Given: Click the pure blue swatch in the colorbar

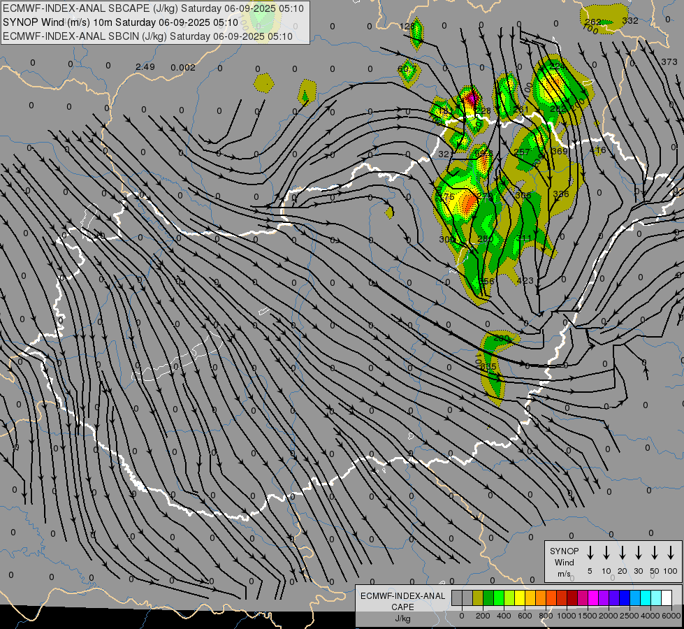Looking at the screenshot, I should [x=625, y=598].
